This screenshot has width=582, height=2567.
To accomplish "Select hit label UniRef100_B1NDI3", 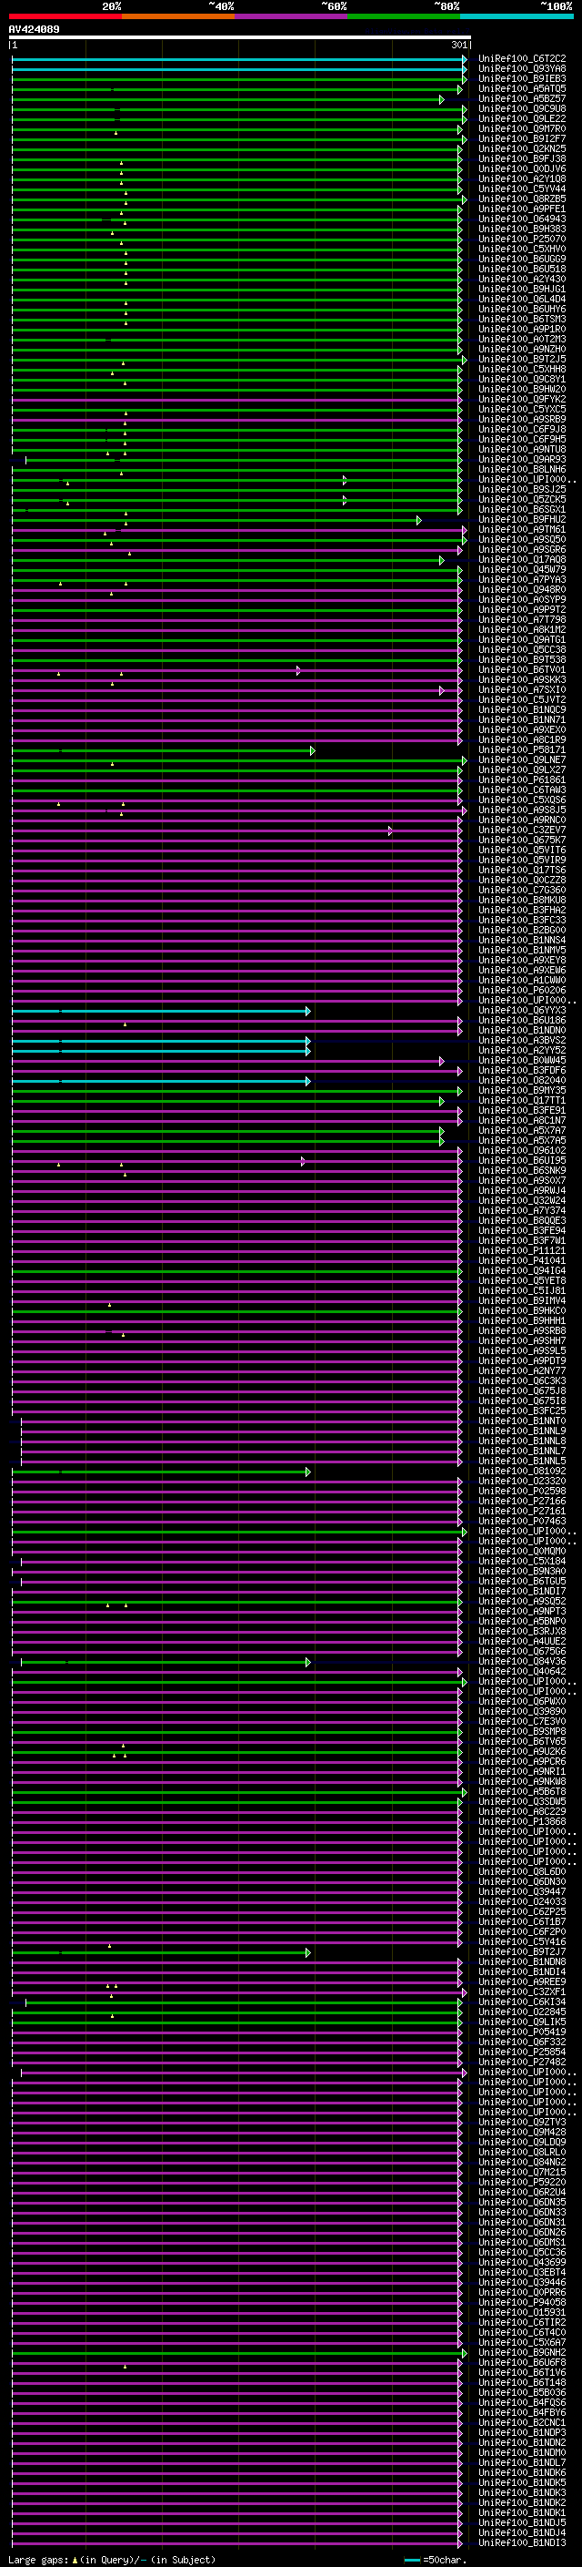I will point(522,2543).
